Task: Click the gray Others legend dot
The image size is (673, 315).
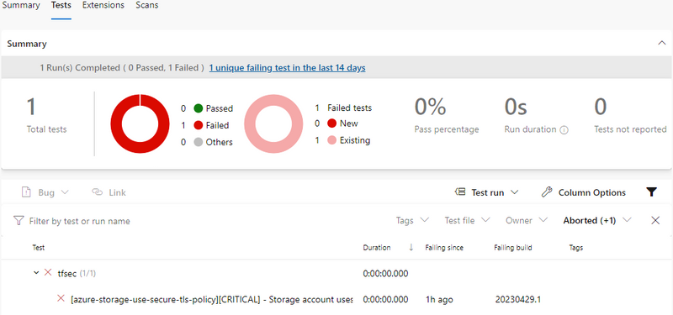Action: [x=199, y=142]
